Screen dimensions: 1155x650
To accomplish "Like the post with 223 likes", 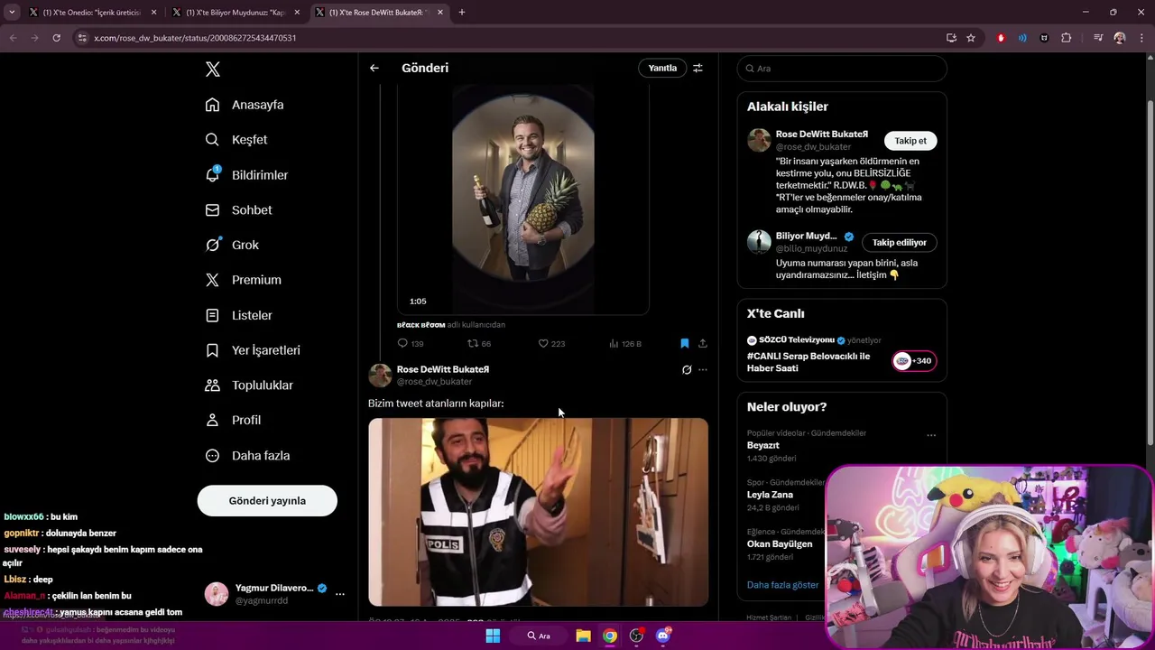I will [x=543, y=344].
